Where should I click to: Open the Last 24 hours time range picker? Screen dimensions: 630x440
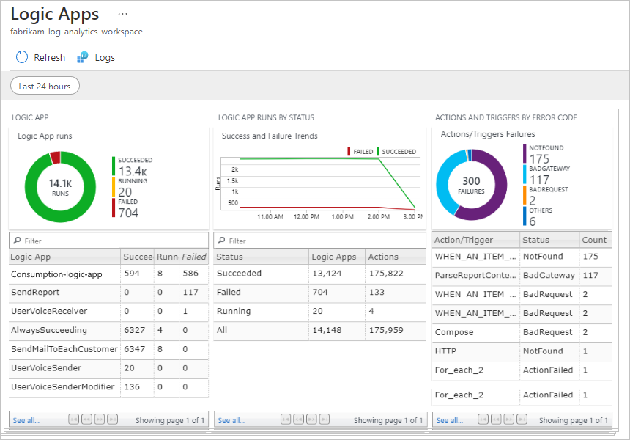pyautogui.click(x=45, y=86)
